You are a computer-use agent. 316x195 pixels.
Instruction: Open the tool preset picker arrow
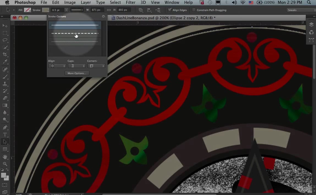point(14,10)
